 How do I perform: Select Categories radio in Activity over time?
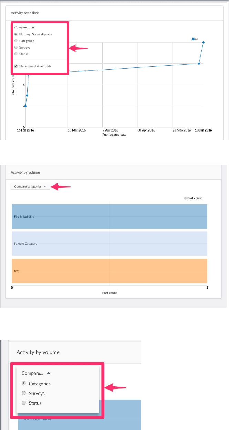point(16,41)
